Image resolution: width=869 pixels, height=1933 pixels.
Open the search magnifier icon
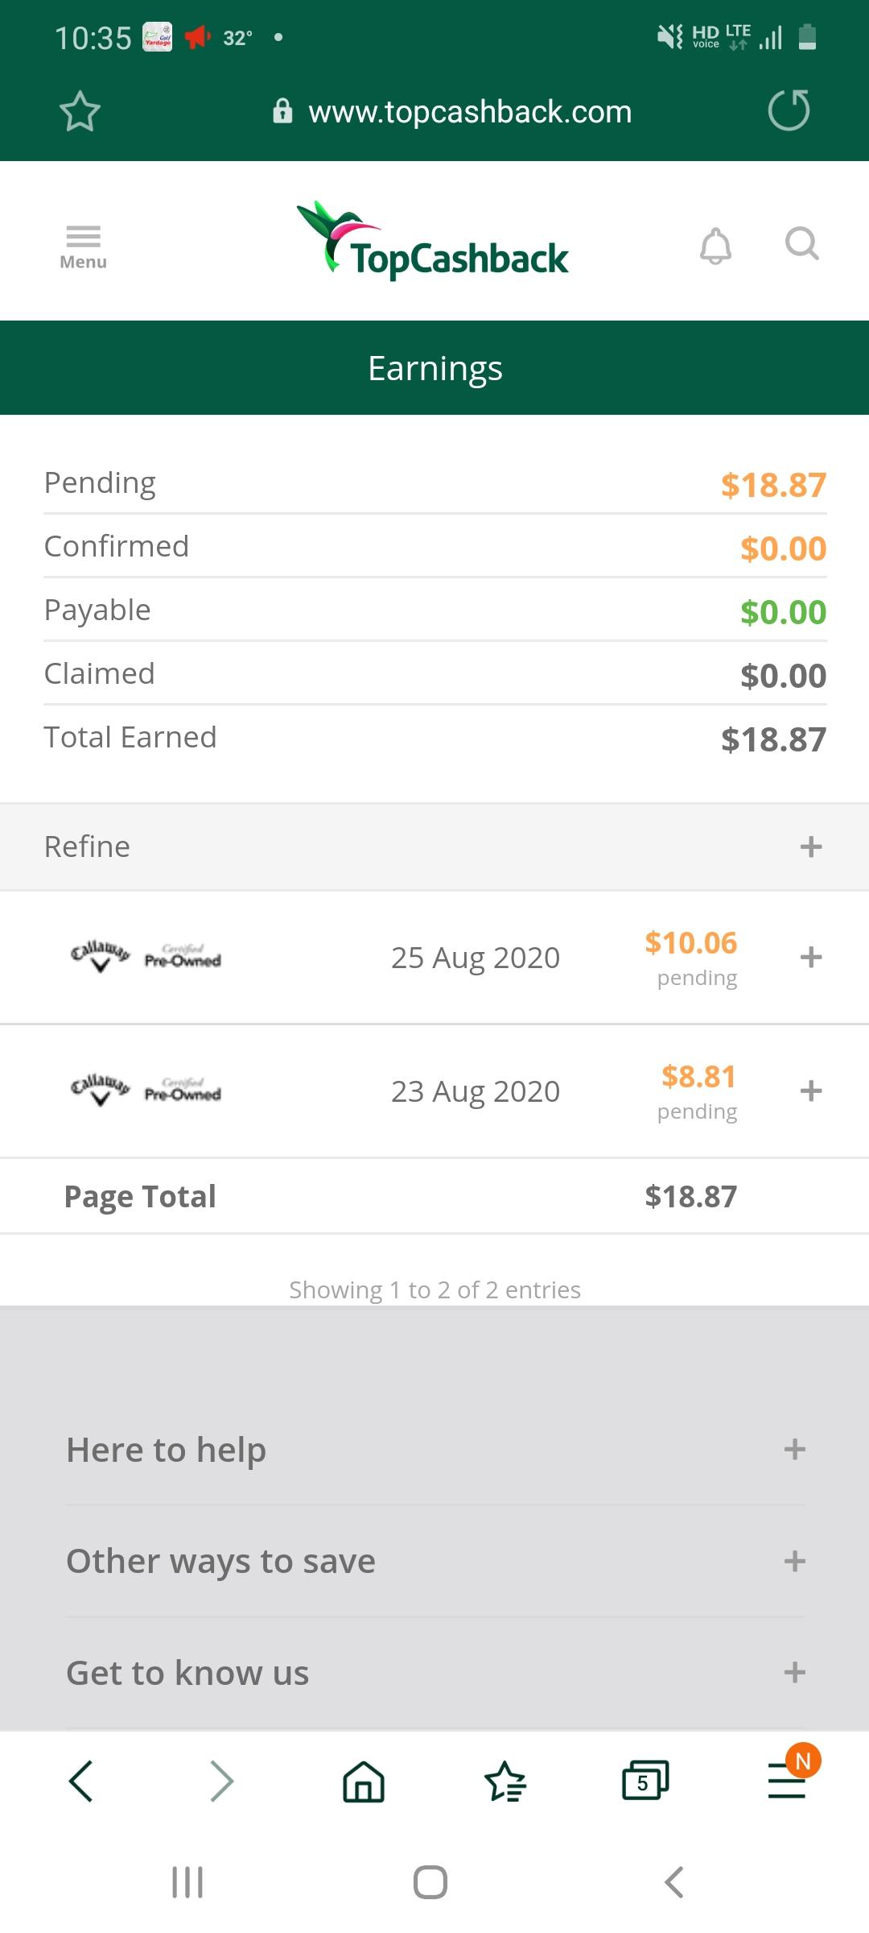click(x=801, y=243)
